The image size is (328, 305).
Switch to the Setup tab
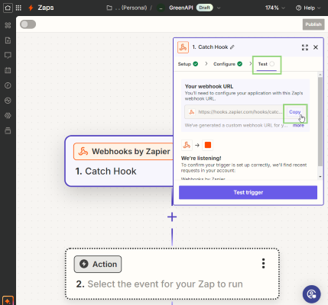[x=188, y=64]
